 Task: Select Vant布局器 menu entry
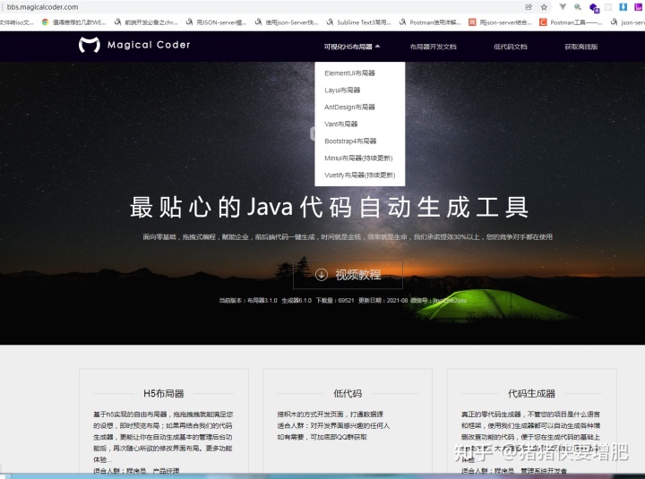341,124
